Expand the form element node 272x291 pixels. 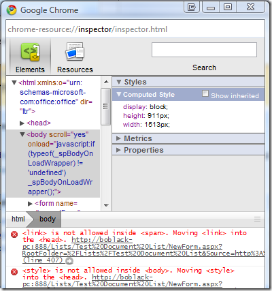(x=30, y=204)
